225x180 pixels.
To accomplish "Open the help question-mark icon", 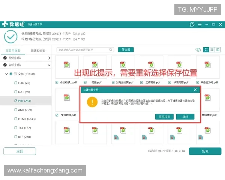I will (x=192, y=24).
